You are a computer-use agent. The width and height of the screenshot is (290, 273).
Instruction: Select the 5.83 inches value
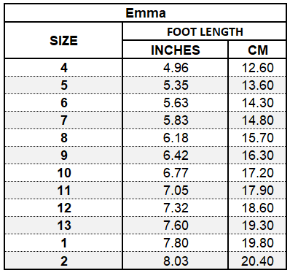tap(176, 120)
